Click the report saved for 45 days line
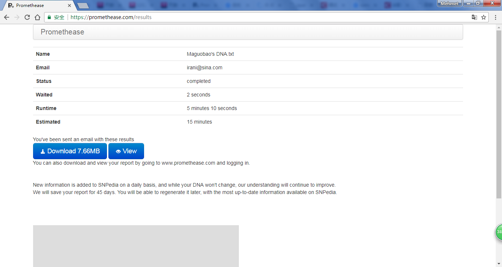This screenshot has width=502, height=267. coord(185,192)
